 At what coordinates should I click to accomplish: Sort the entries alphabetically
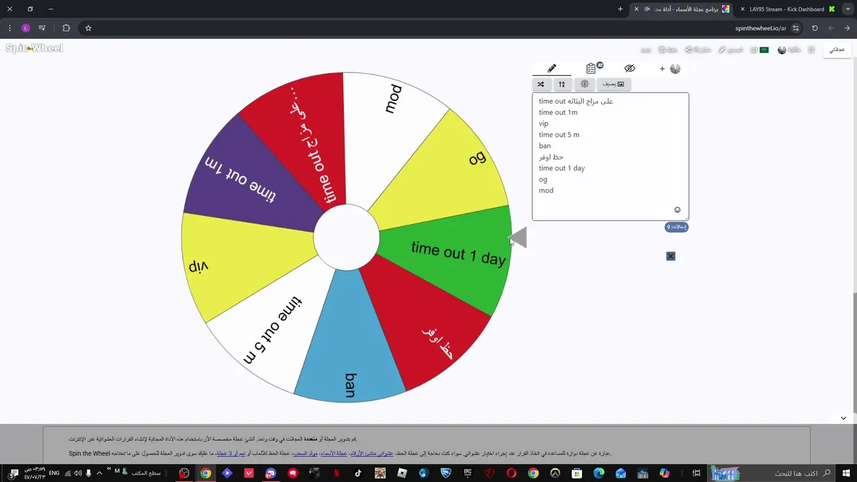click(562, 84)
